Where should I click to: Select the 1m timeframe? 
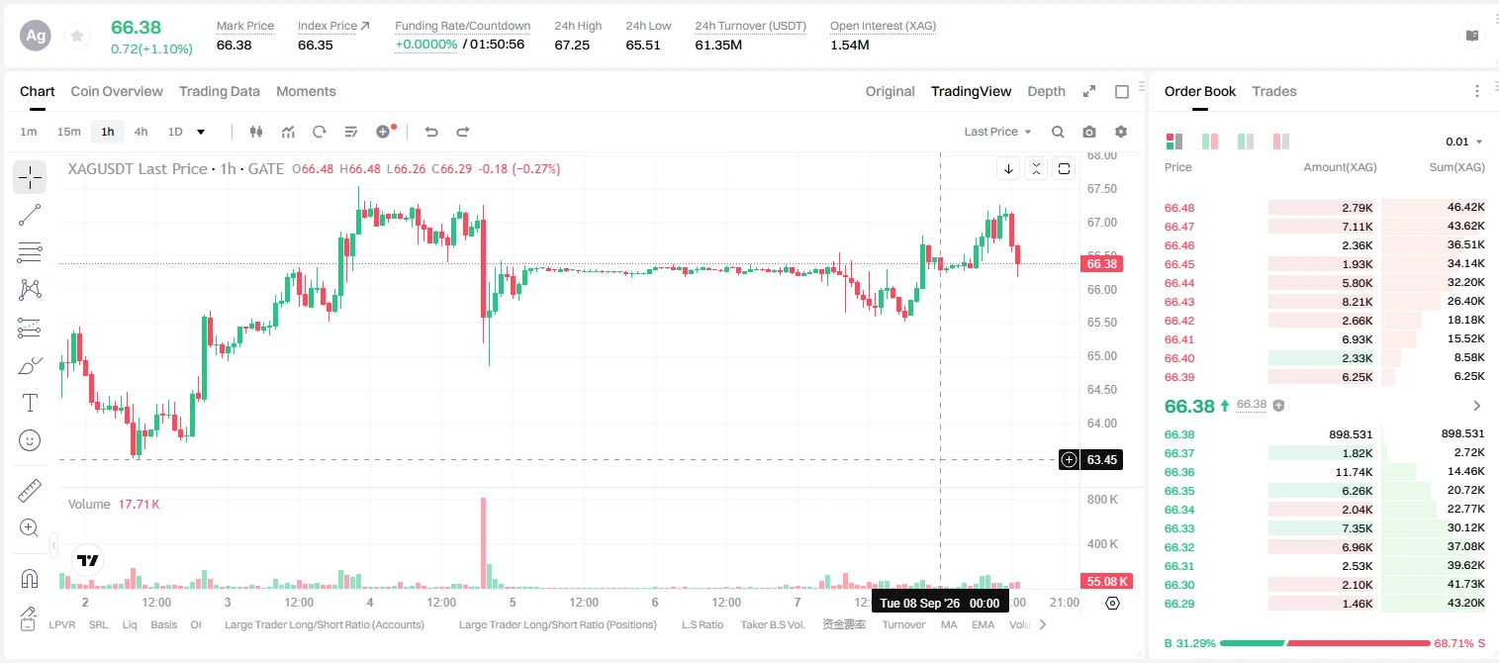(29, 132)
